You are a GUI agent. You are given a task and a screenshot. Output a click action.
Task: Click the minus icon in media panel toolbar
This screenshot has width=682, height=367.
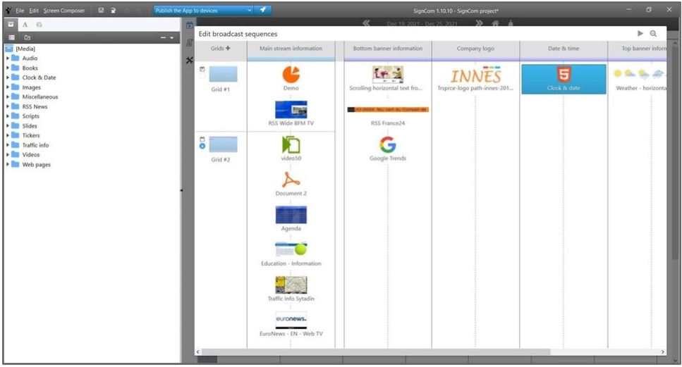click(163, 38)
